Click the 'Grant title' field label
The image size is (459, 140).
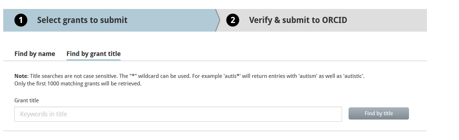click(x=27, y=101)
